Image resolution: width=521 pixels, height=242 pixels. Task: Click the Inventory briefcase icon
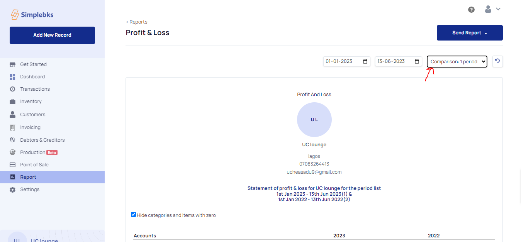[x=13, y=102]
